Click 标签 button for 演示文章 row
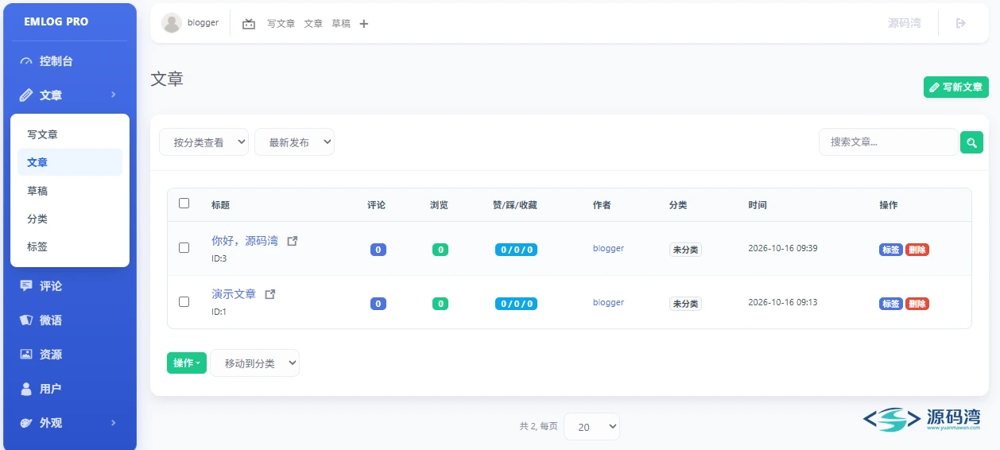Viewport: 1000px width, 450px height. pyautogui.click(x=890, y=304)
